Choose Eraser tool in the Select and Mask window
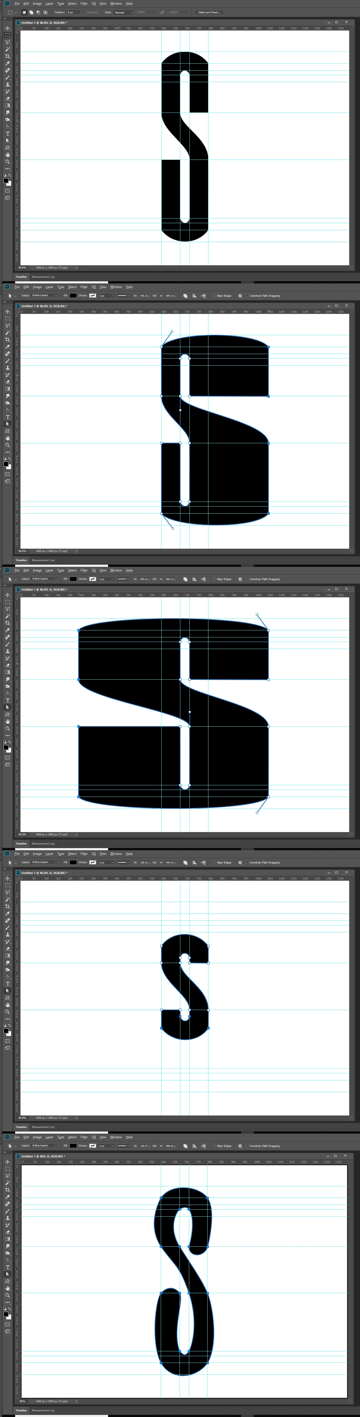Screen dimensions: 360x1417 (x=8, y=98)
